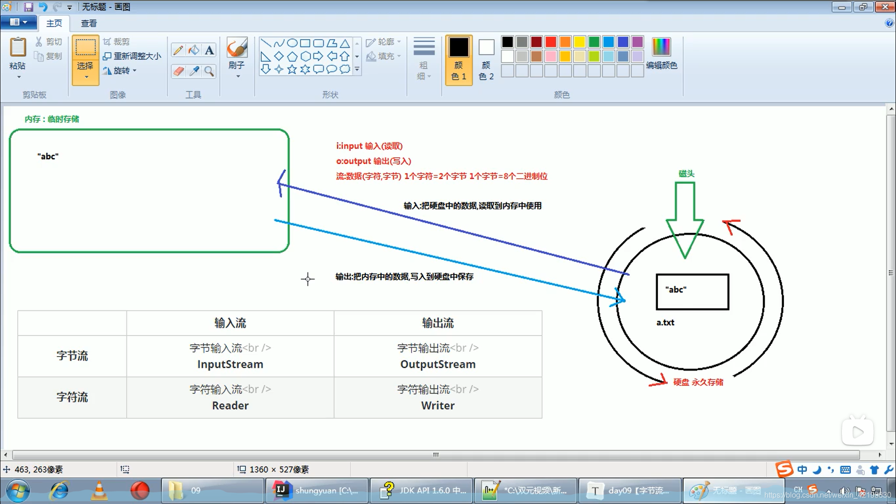The height and width of the screenshot is (504, 896).
Task: Choose the Right arrow shape
Action: point(318,56)
